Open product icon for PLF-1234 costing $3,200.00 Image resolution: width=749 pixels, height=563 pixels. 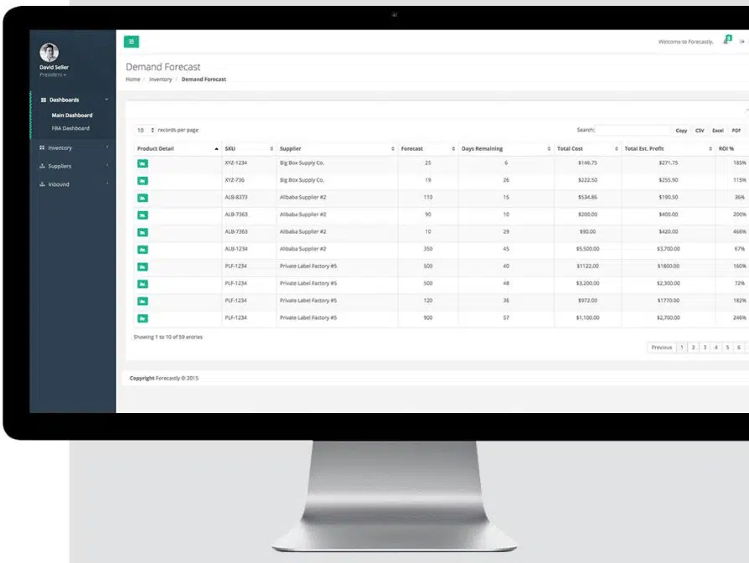click(142, 284)
